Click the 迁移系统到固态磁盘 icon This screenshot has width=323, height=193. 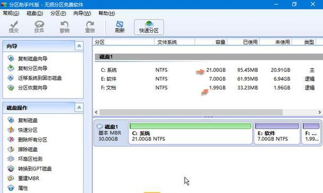(x=11, y=78)
